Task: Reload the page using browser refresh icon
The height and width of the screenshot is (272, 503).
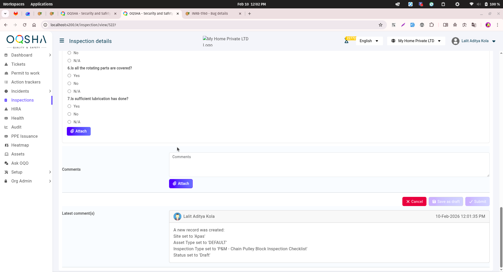Action: [x=25, y=25]
